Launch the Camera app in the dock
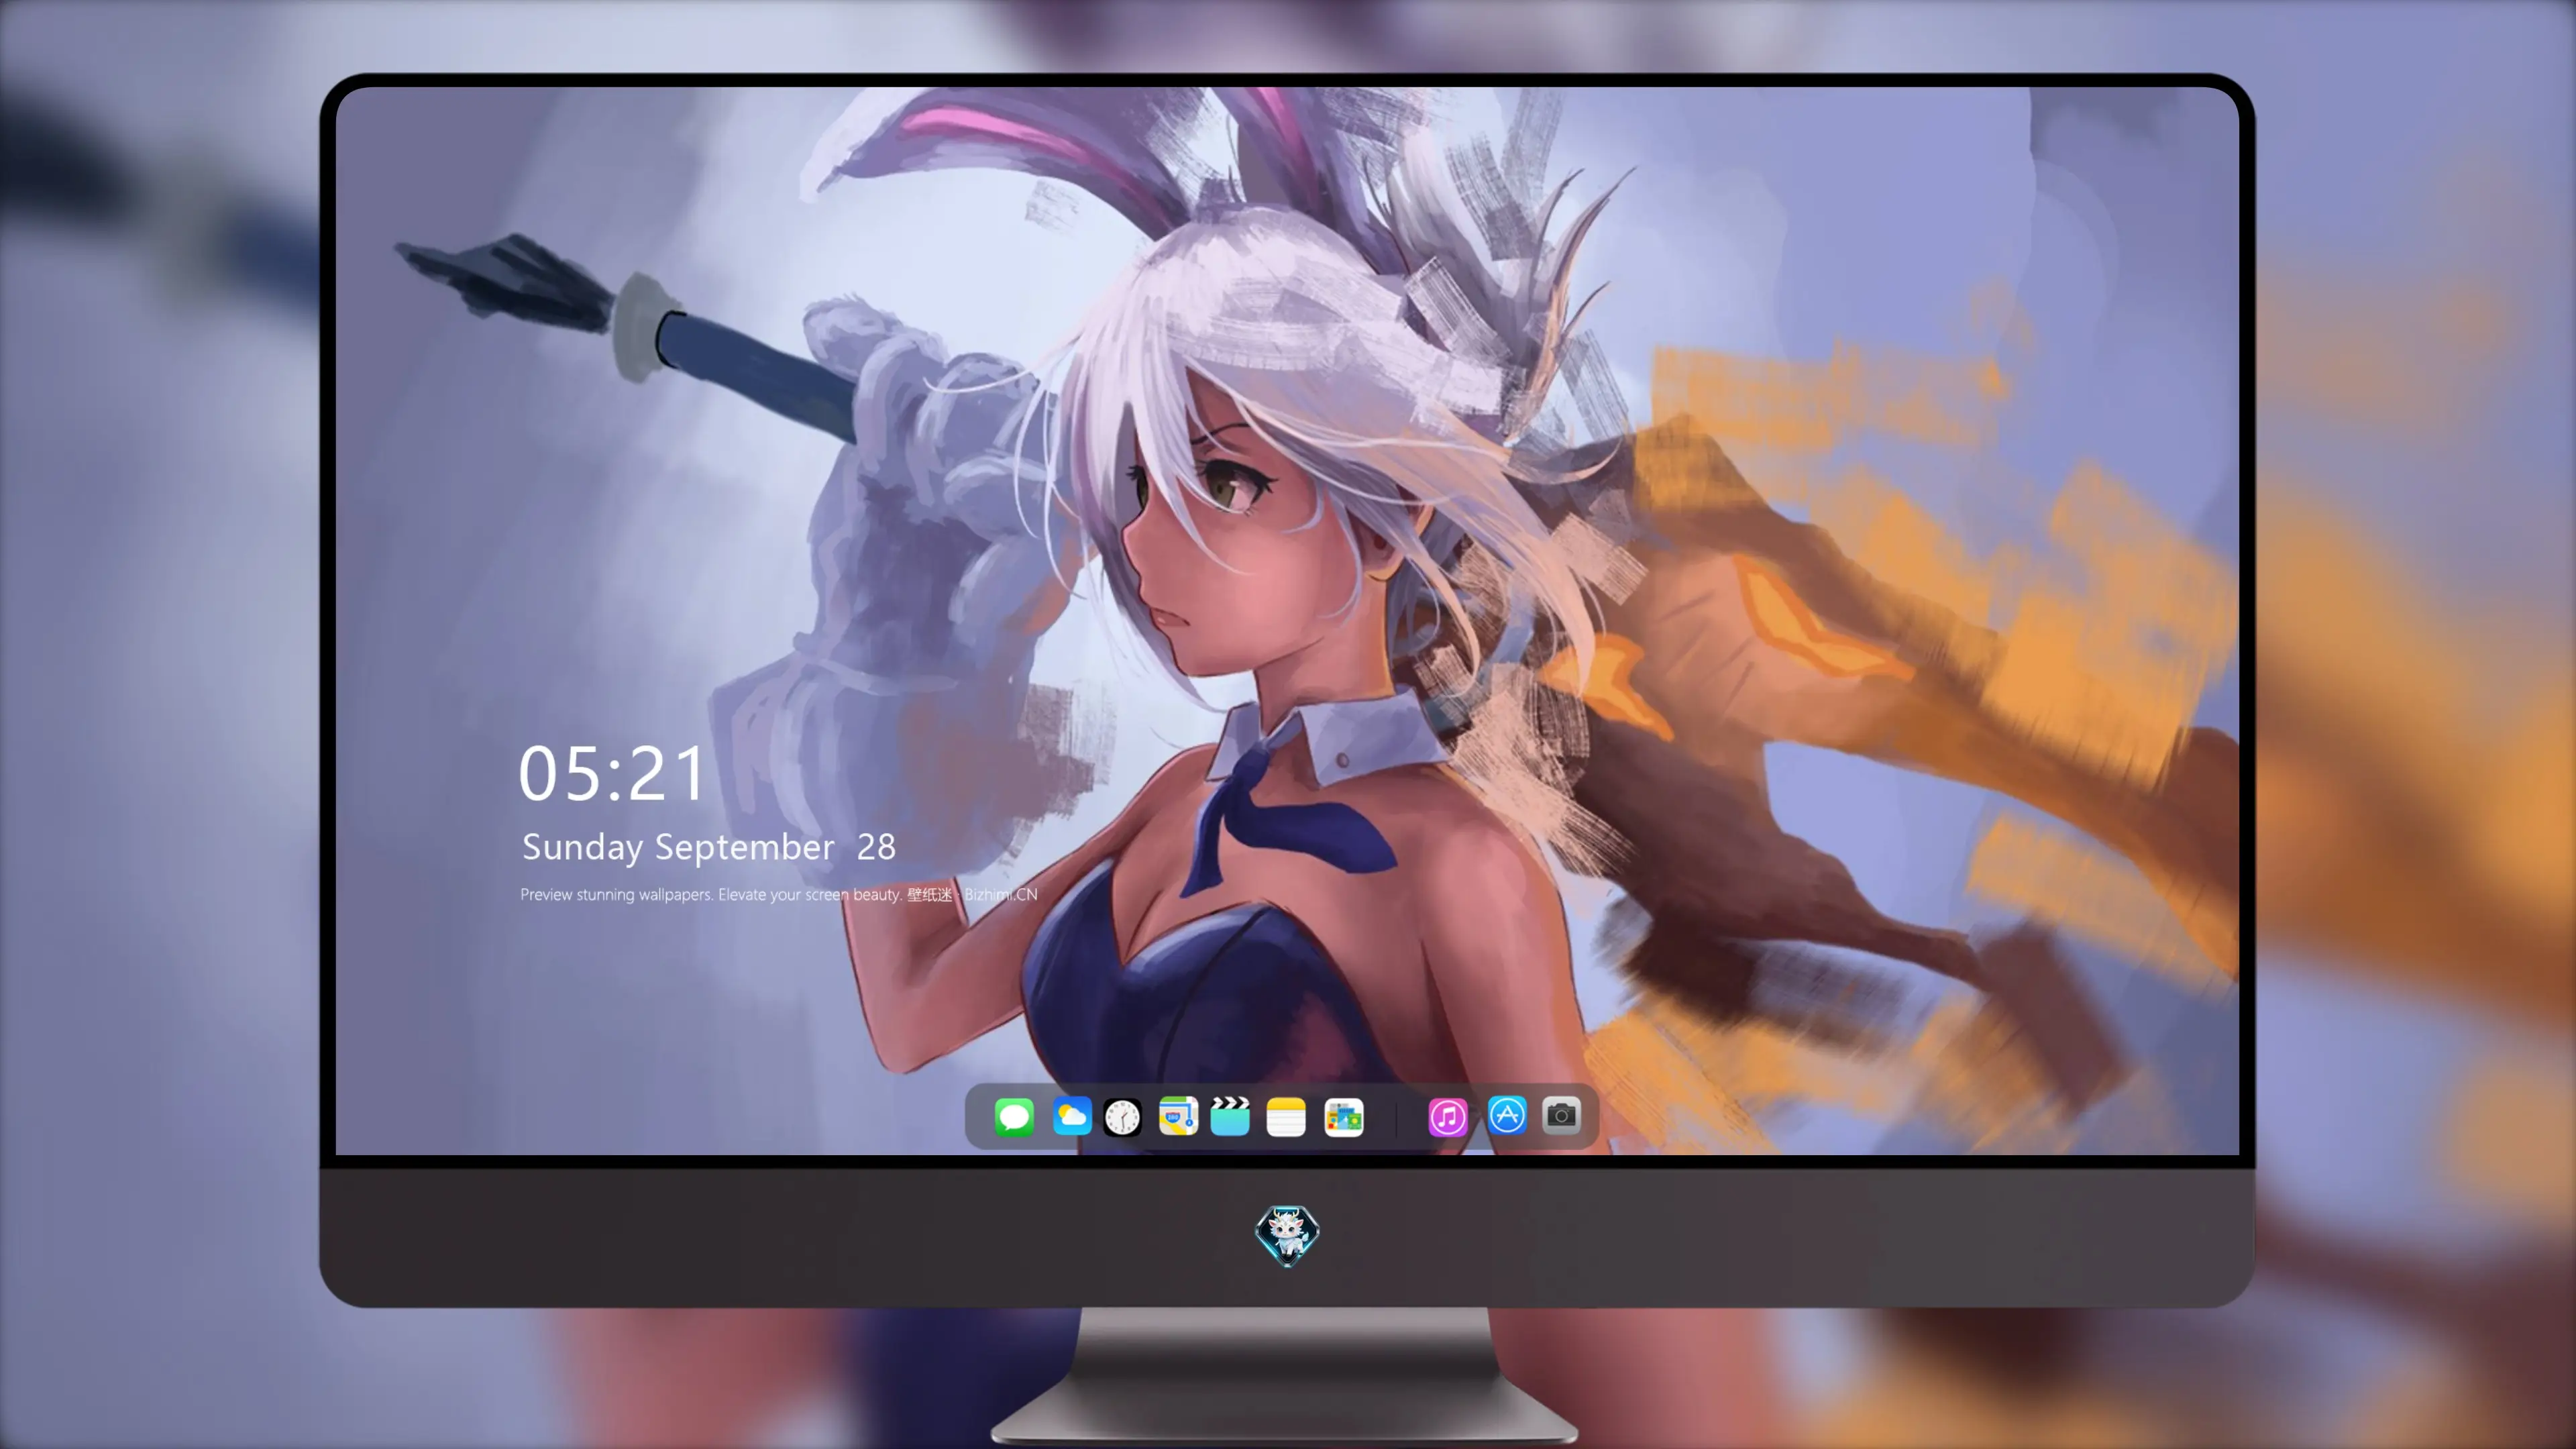Image resolution: width=2576 pixels, height=1449 pixels. (1561, 1115)
